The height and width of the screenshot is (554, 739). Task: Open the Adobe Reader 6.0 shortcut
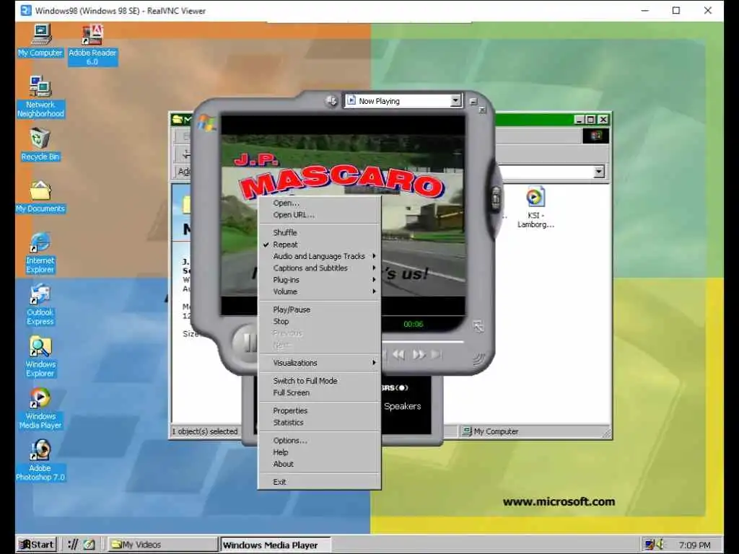[x=92, y=45]
